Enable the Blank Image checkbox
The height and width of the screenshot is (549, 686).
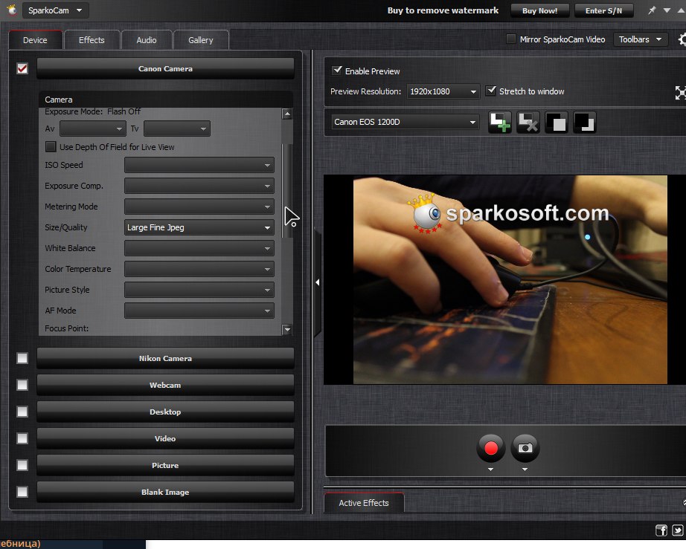[22, 492]
